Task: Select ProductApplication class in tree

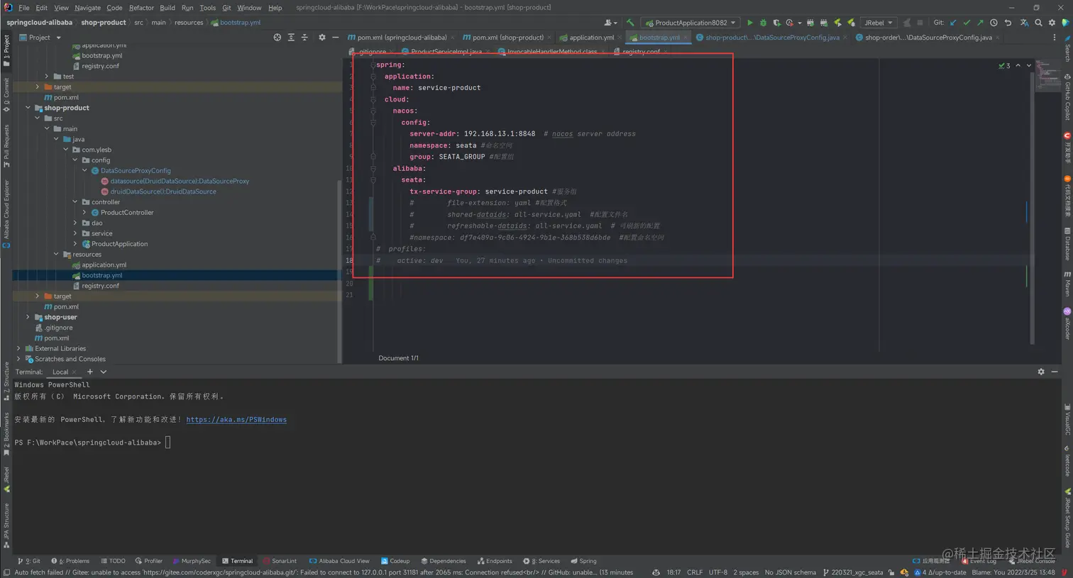Action: coord(119,244)
